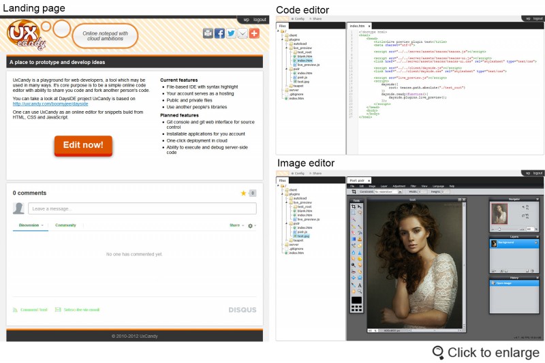Select the Open image history entry

point(514,283)
